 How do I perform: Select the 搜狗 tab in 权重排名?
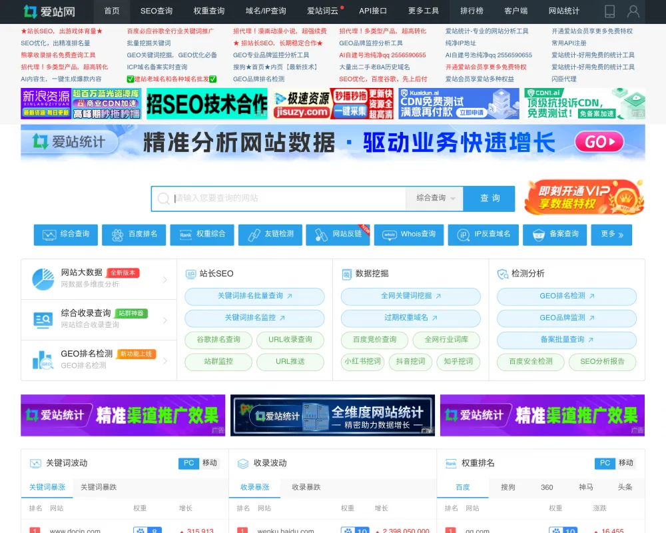click(508, 488)
